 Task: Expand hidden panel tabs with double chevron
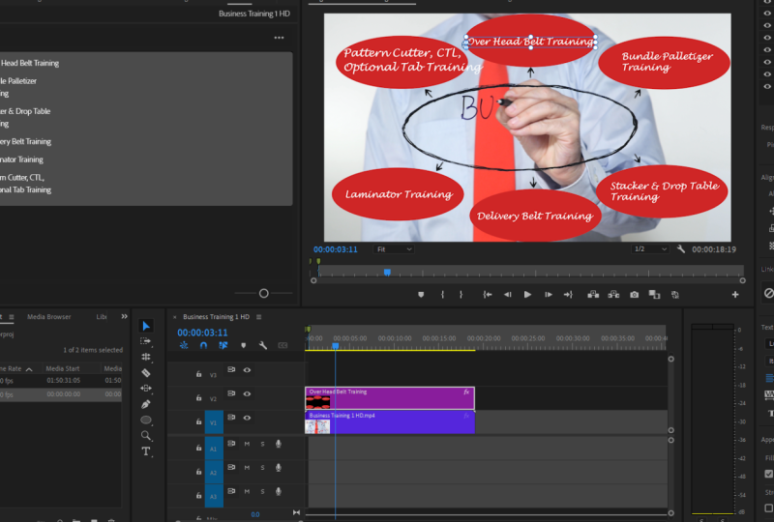[124, 317]
